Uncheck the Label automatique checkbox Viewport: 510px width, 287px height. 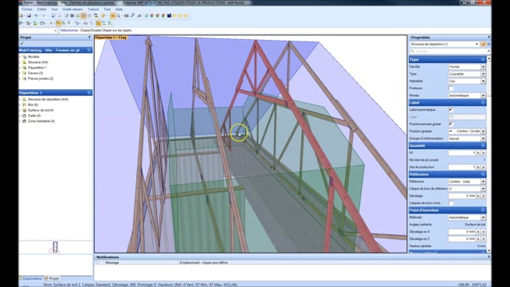pos(451,110)
